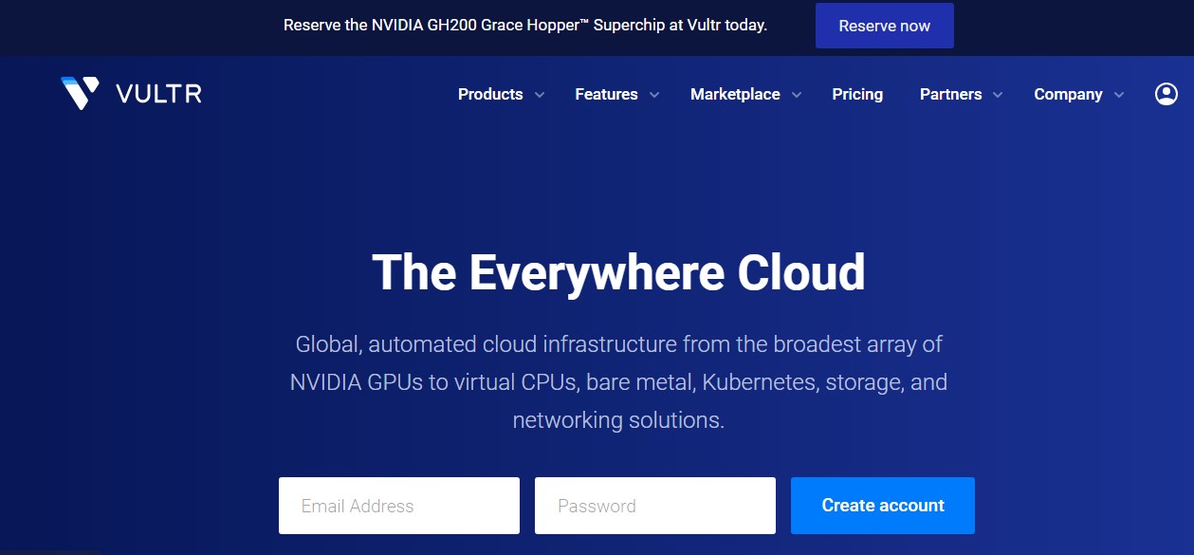Expand the Products dropdown chevron
The image size is (1194, 555).
click(539, 95)
